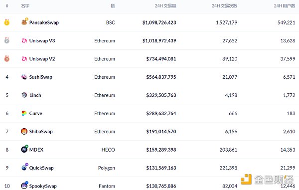Click the Curve rainbow logo icon
Viewport: 299px width, 190px height.
tap(24, 113)
